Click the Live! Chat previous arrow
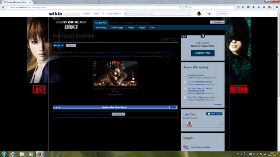Viewport: 280px width, 157px height. click(x=185, y=124)
